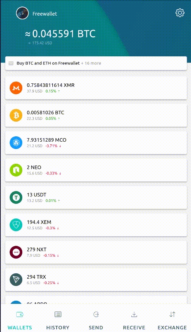Open settings via the gear icon
The height and width of the screenshot is (332, 191).
[x=180, y=13]
